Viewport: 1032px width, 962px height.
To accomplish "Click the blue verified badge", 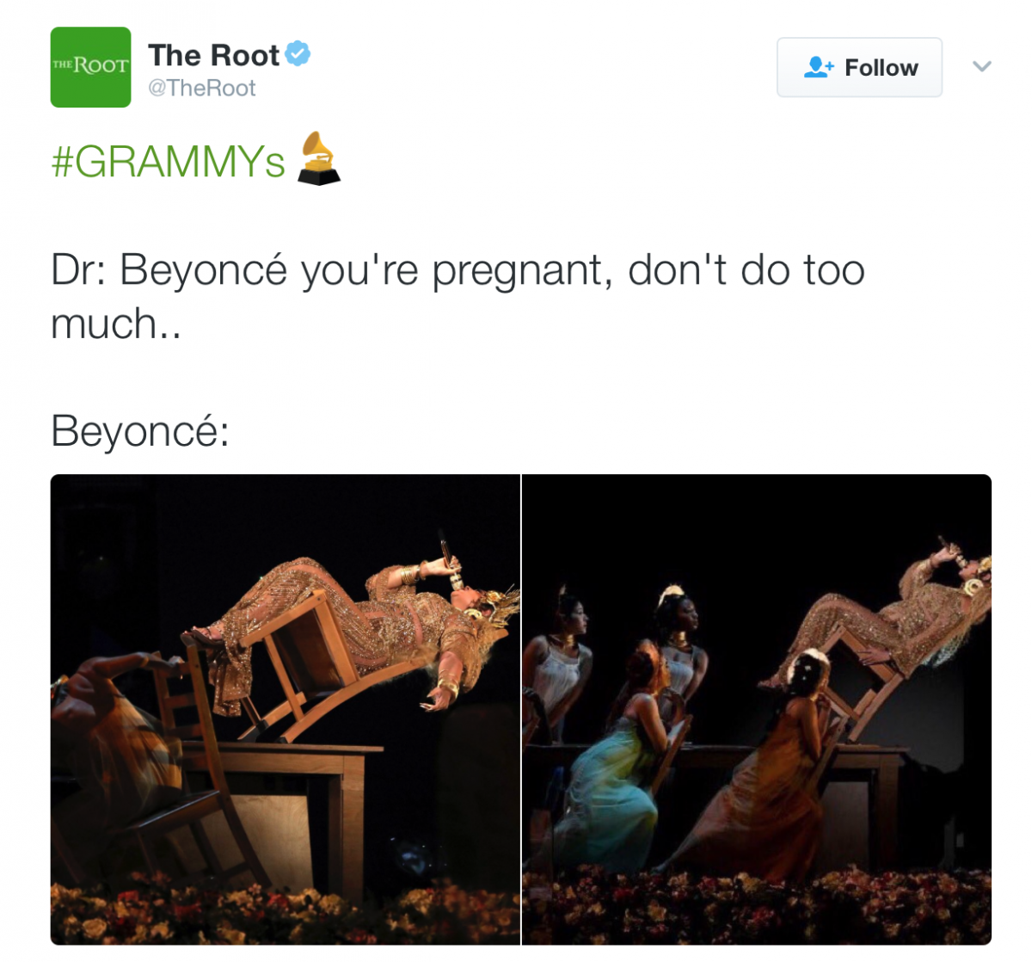I will (x=298, y=54).
